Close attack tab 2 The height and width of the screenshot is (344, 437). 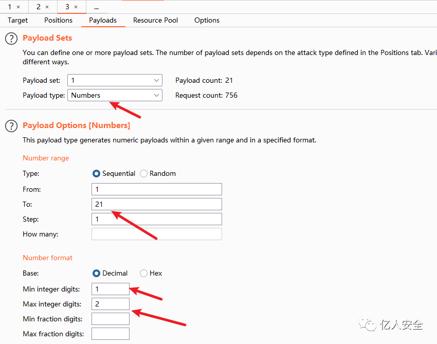coord(47,7)
